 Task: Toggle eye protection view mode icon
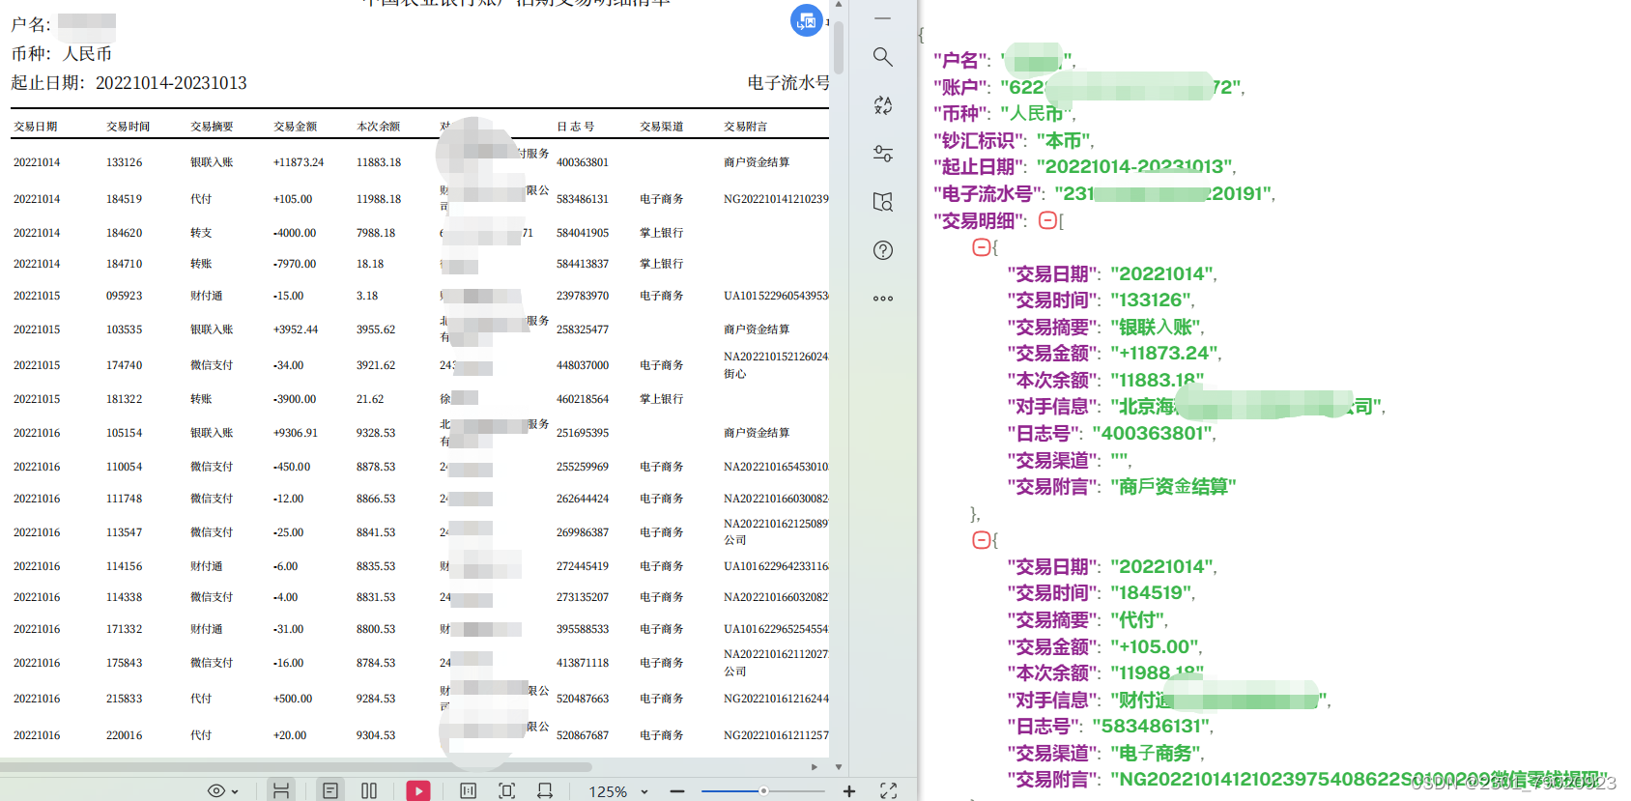click(x=216, y=790)
